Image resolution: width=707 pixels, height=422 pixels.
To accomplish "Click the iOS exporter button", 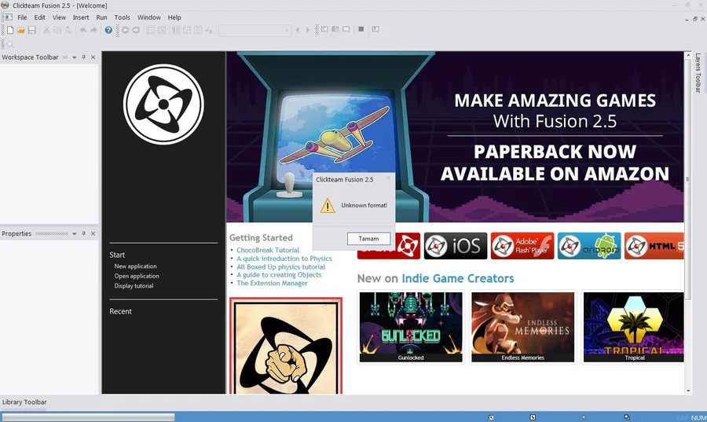I will click(456, 246).
